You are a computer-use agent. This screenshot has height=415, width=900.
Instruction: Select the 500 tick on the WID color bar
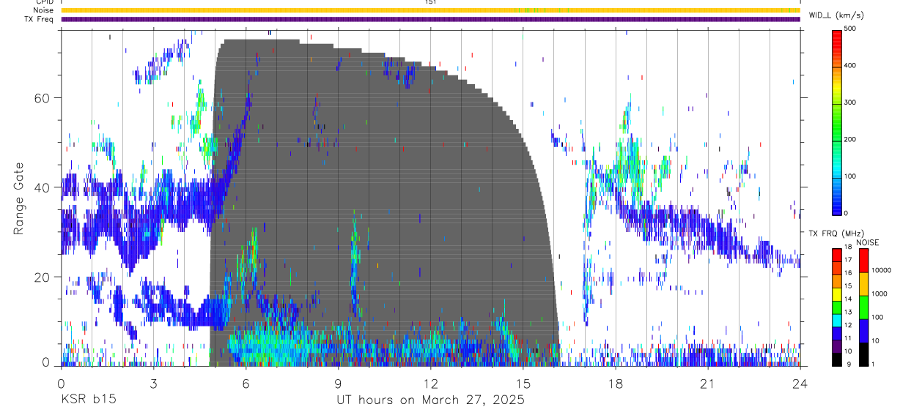click(852, 29)
